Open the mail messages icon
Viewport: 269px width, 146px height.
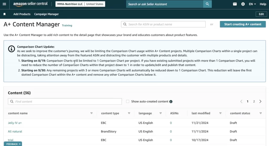tap(235, 4)
